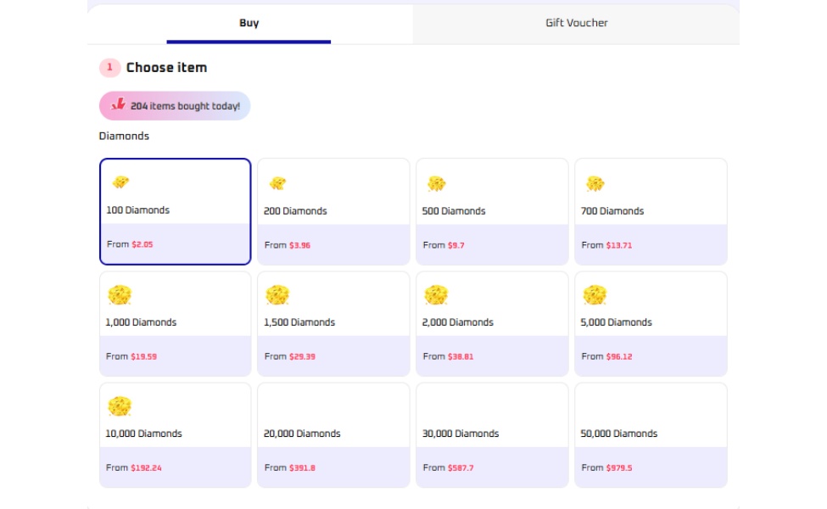Screen dimensions: 827x509
Task: Click the From $13.71 price
Action: pos(606,245)
